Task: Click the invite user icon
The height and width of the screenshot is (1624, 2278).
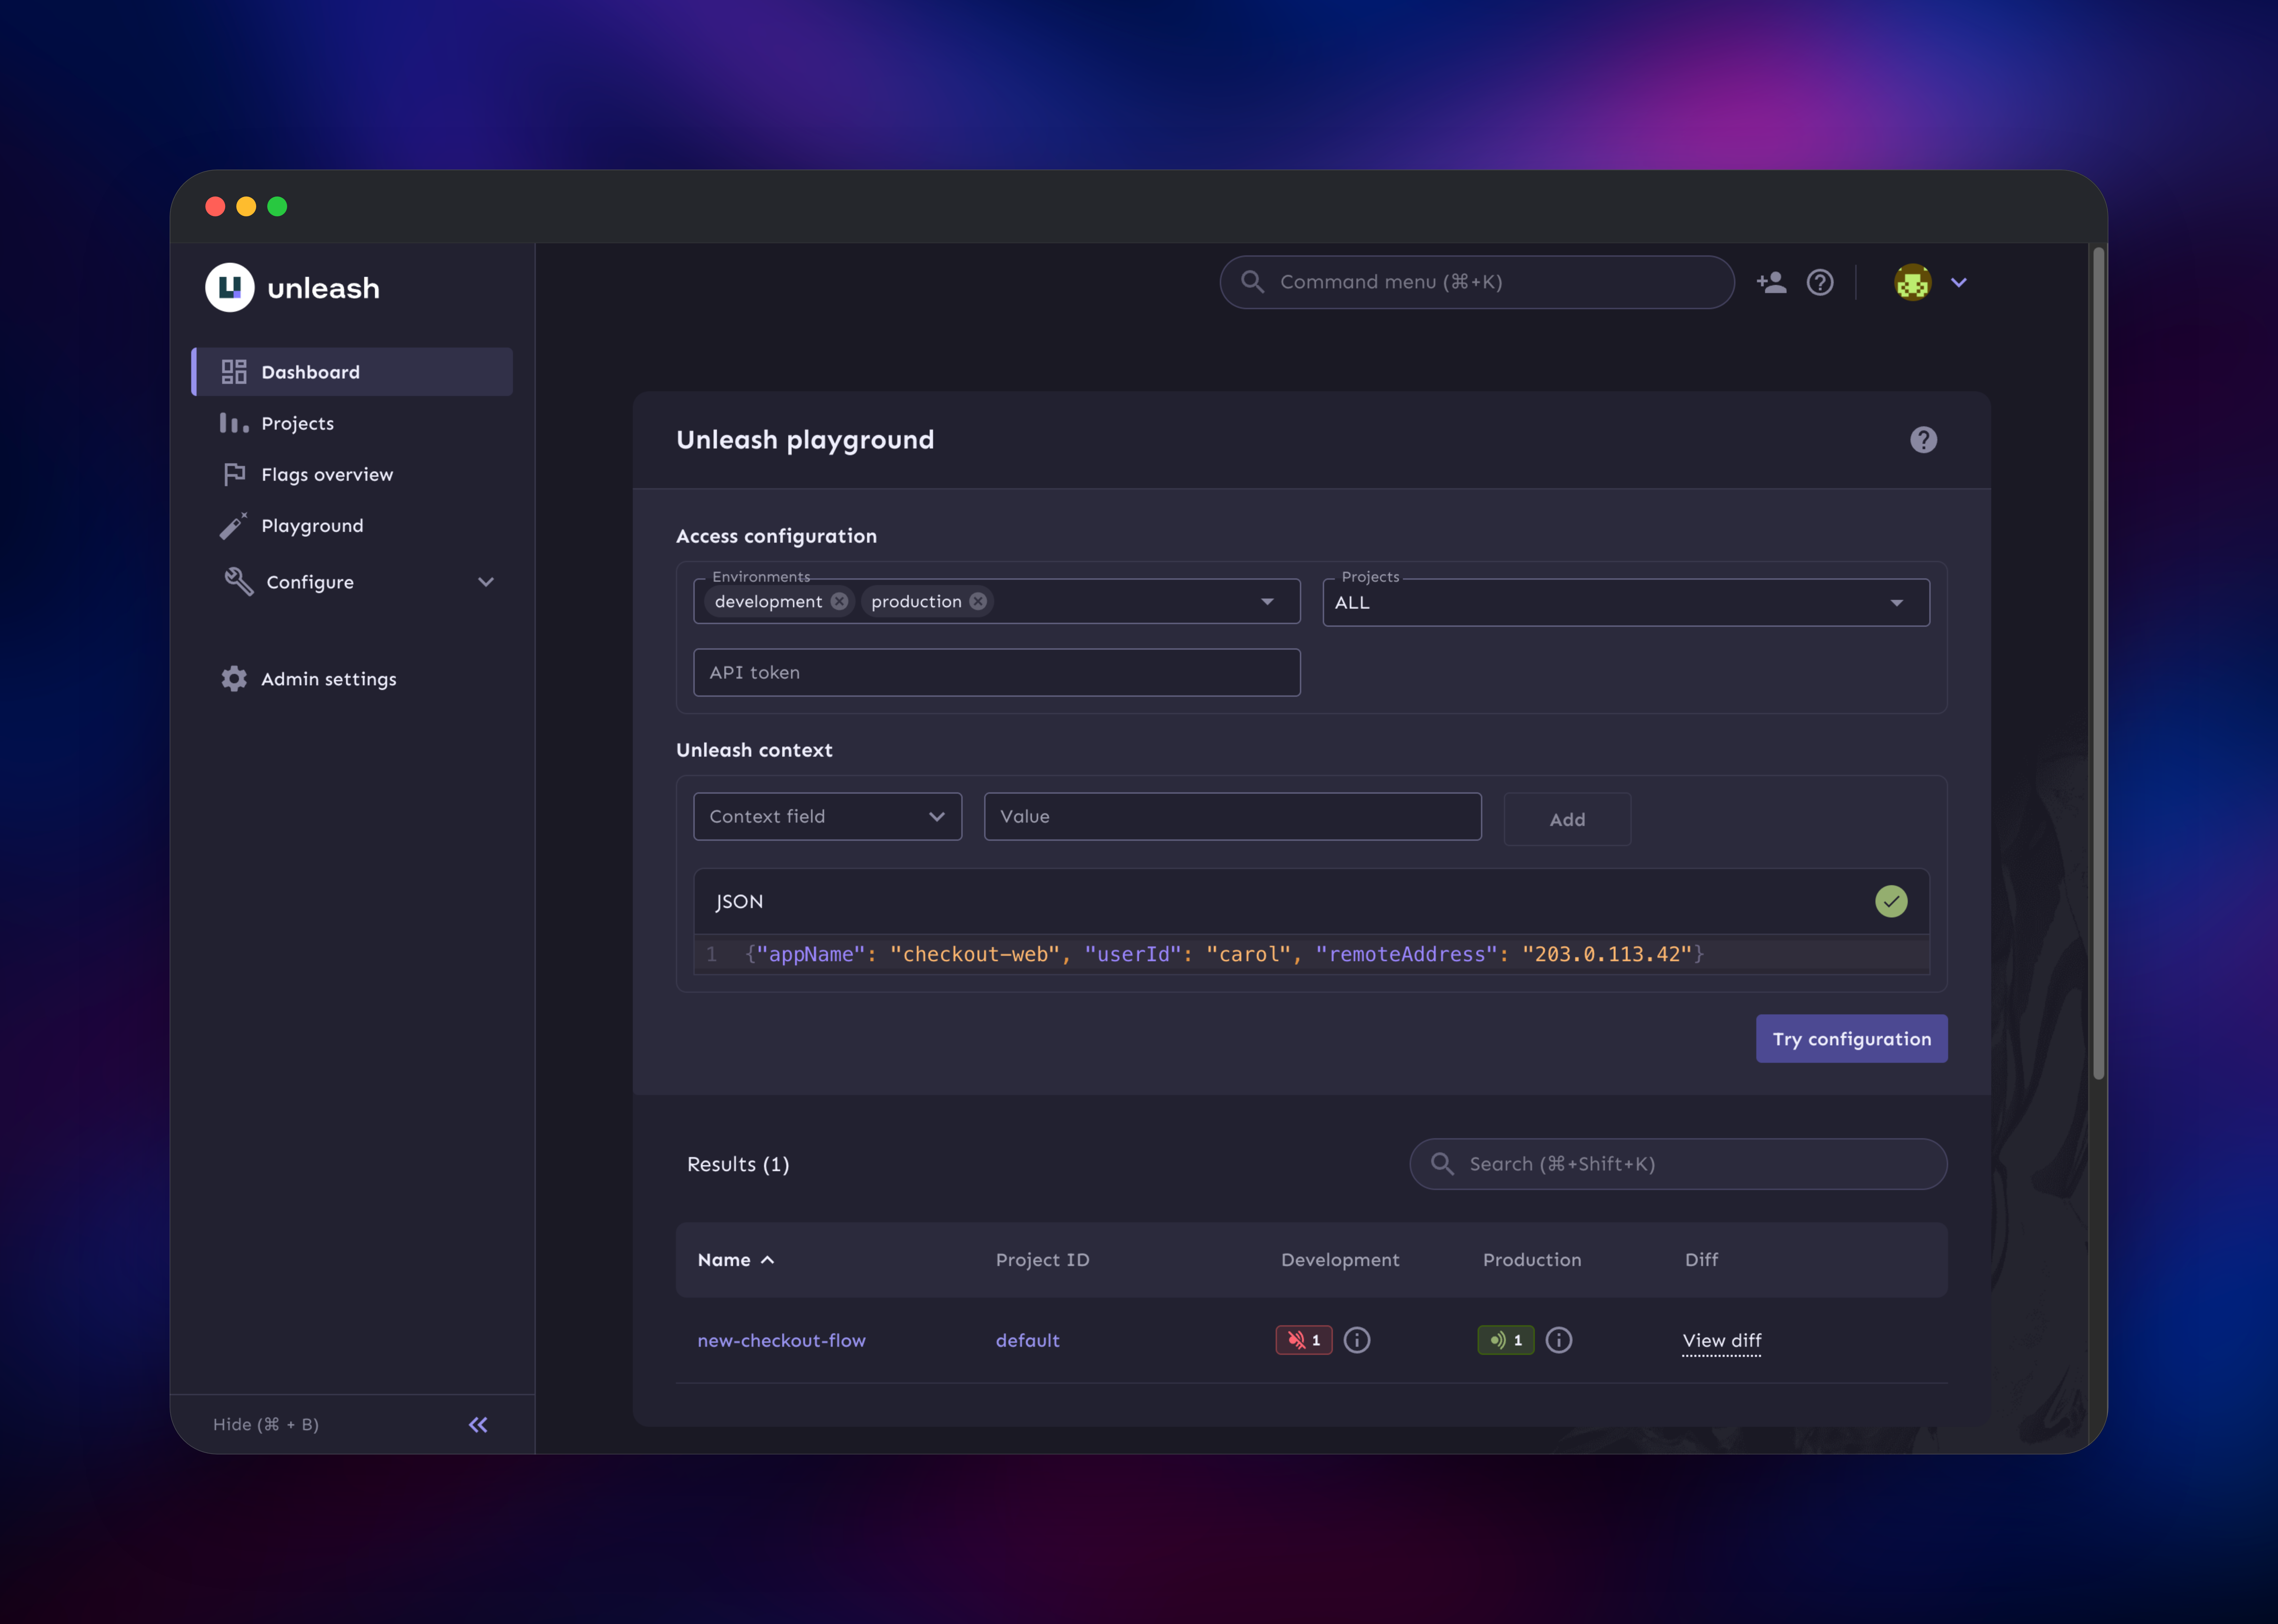Action: 1772,282
